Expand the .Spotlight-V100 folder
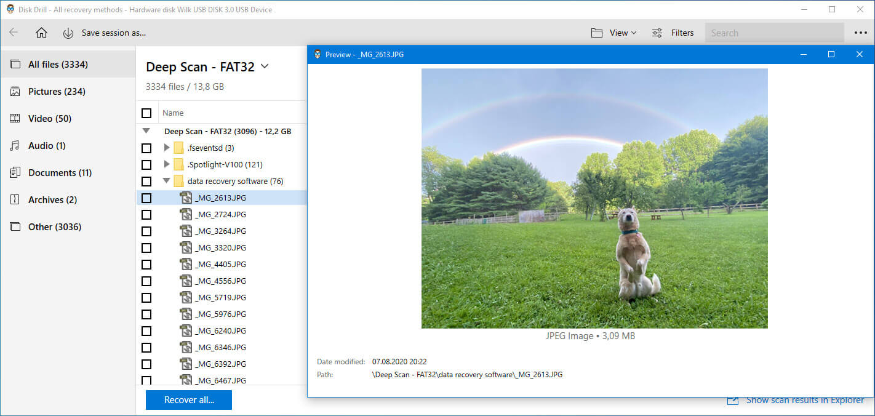Screen dimensions: 875x416 [166, 165]
